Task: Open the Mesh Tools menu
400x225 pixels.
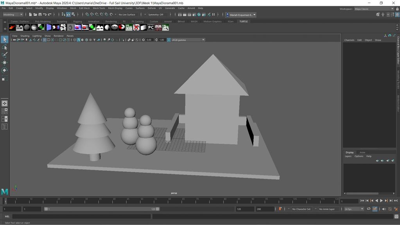Action: point(99,8)
